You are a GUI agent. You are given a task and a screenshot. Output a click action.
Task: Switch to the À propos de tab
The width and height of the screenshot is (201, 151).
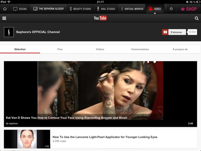(180, 49)
